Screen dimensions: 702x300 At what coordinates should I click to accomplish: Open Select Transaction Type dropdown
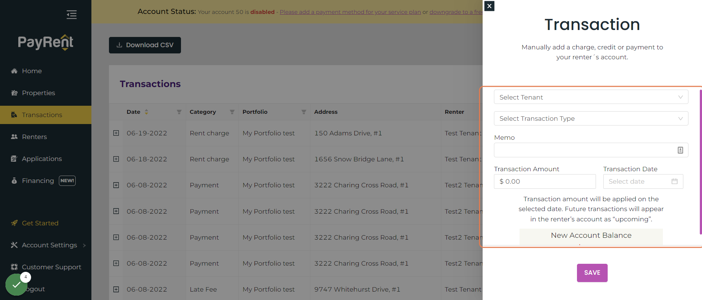tap(591, 119)
